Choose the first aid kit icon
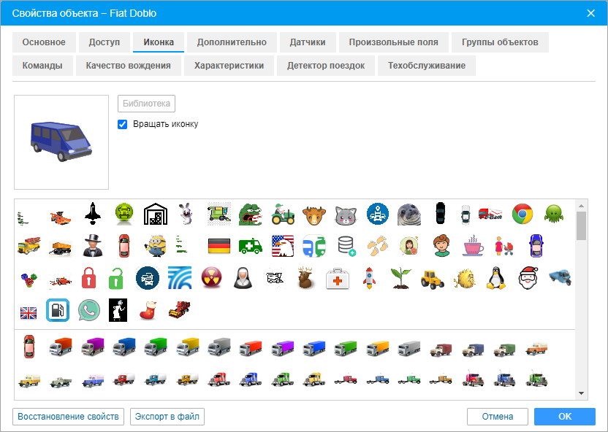This screenshot has height=432, width=608. pos(338,278)
